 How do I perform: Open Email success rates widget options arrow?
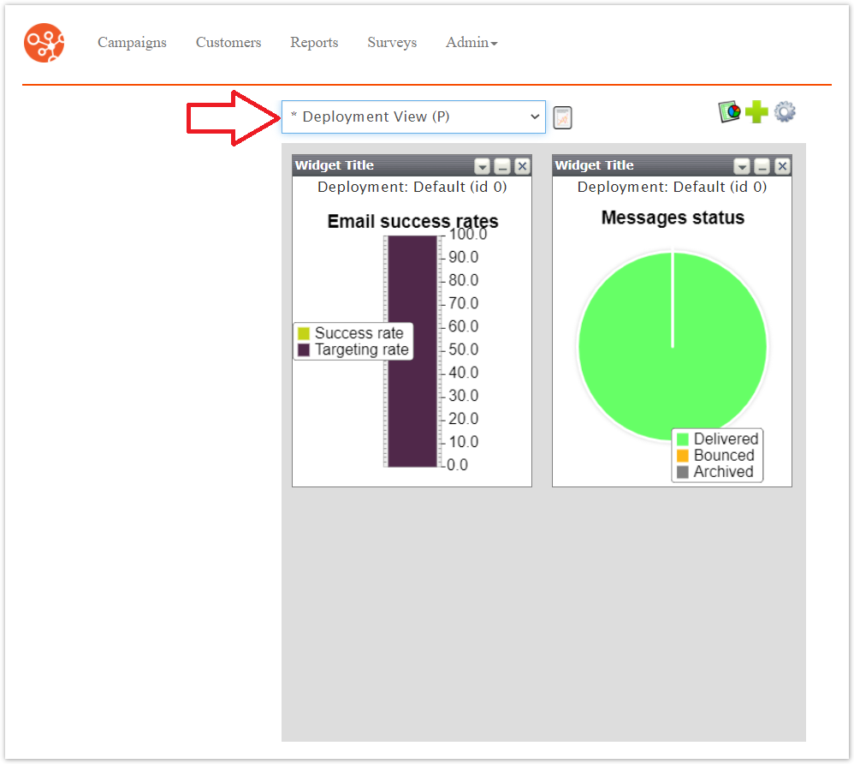point(482,166)
